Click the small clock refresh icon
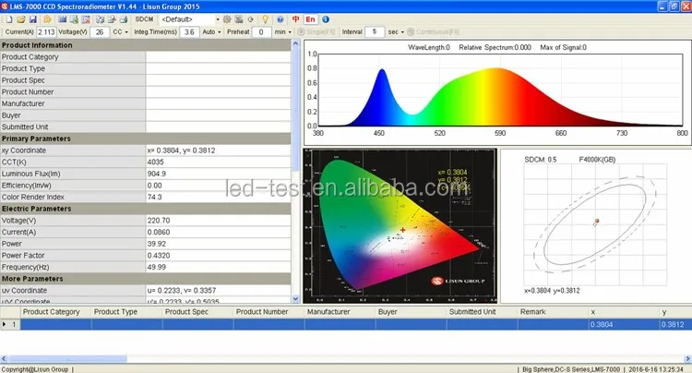 pos(251,19)
